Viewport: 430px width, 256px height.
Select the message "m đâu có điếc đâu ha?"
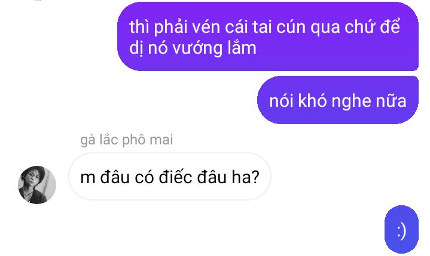point(170,177)
